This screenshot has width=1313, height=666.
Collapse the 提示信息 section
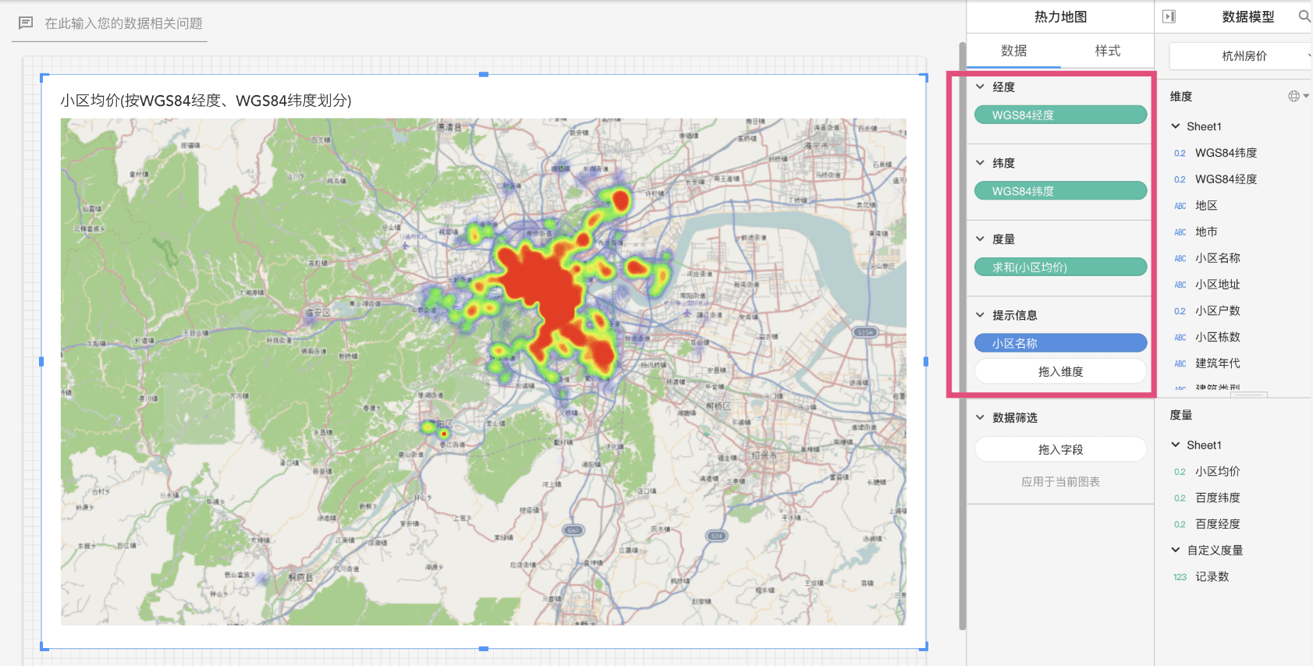(x=980, y=315)
